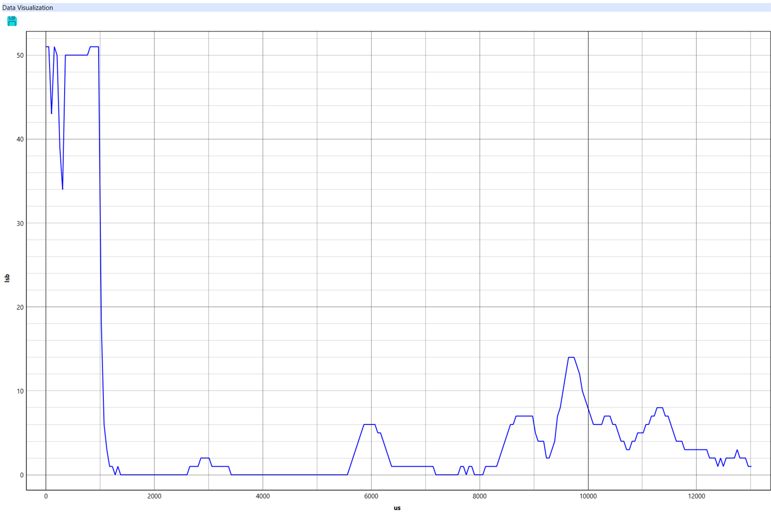Screen dimensions: 771x516
Task: Click the save chart floppy disk icon
Action: pyautogui.click(x=12, y=21)
